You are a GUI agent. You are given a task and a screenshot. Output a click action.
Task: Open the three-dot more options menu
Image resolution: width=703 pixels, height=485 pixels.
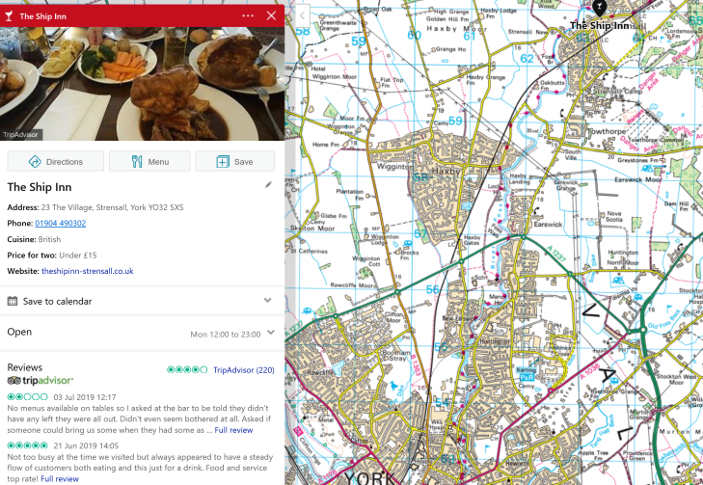tap(248, 15)
